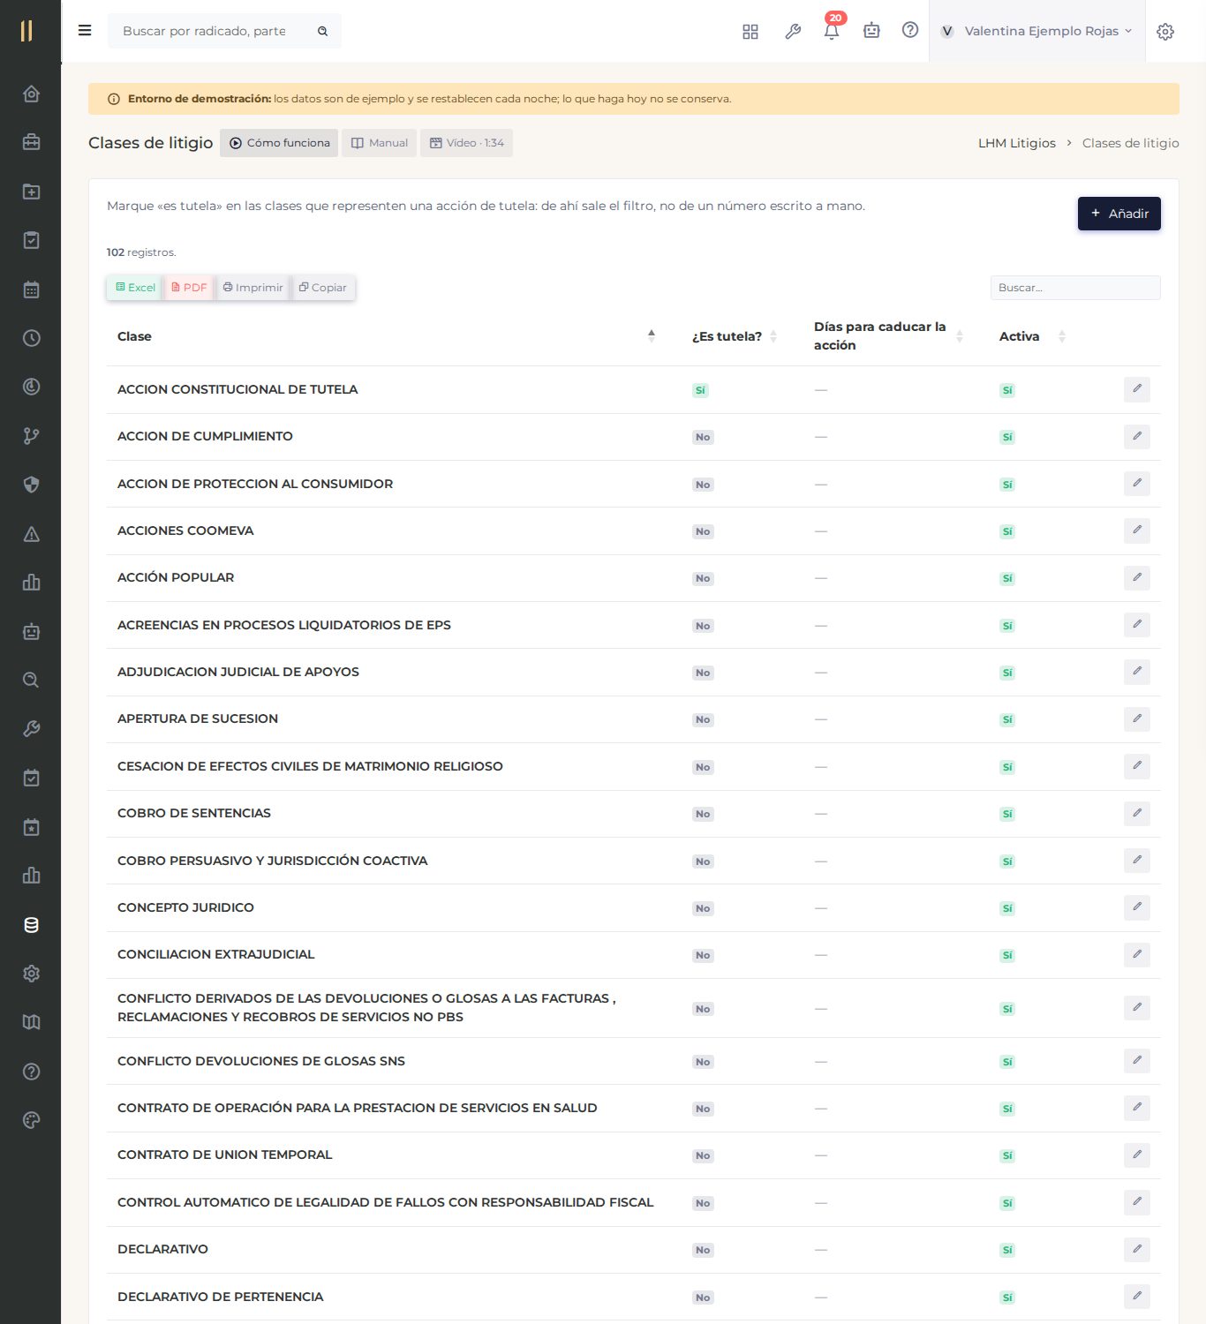Click the Añadir button
The image size is (1206, 1324).
(1119, 214)
